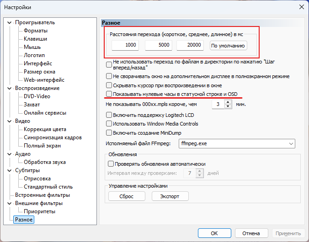309x242 pixels.
Task: Collapse the Воспроизведение tree node
Action: click(9, 88)
